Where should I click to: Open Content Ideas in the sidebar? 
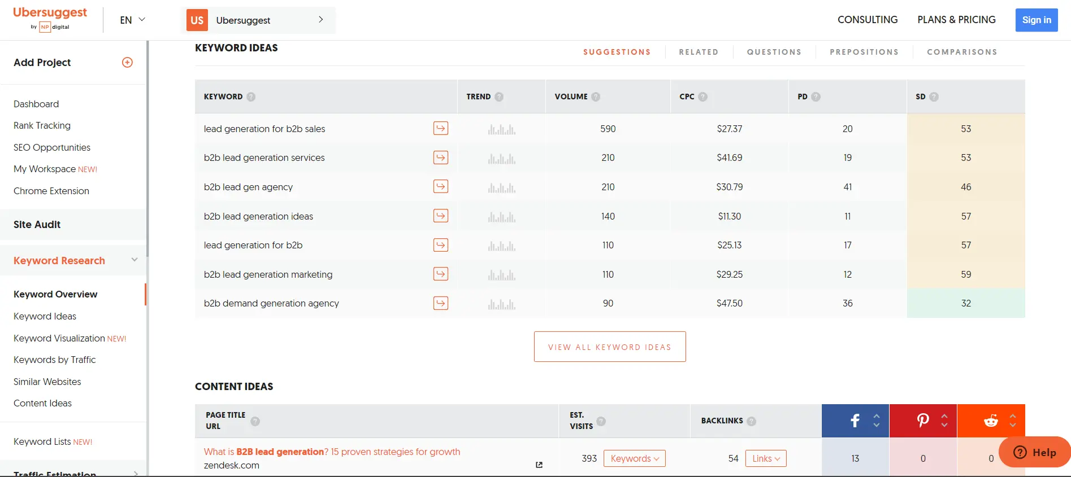click(x=42, y=403)
